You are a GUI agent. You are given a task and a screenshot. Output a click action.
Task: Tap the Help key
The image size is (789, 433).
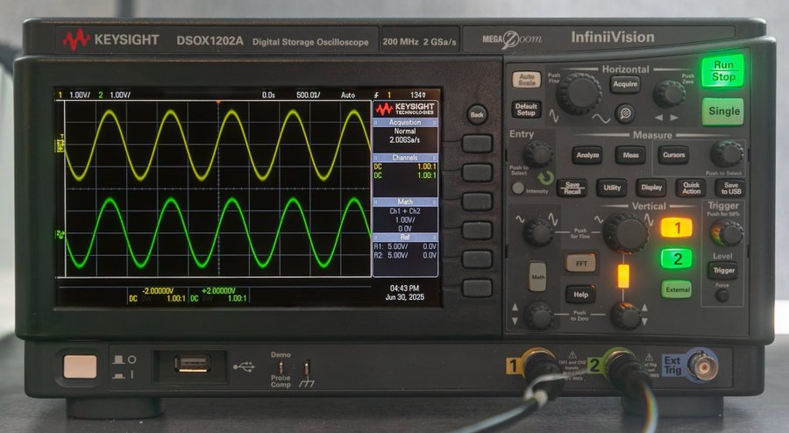point(580,295)
